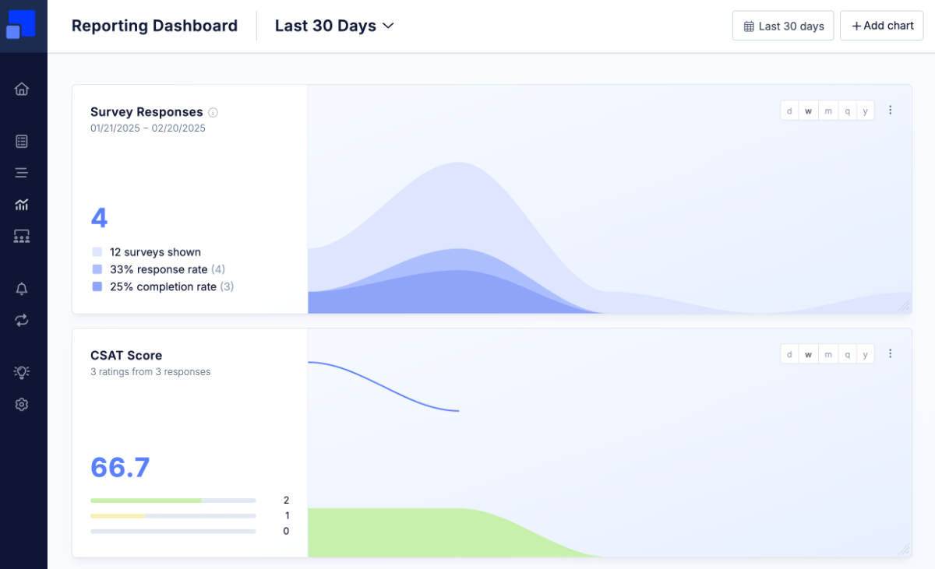The width and height of the screenshot is (935, 569).
Task: Open the three-dot menu on the Survey Responses chart
Action: click(891, 111)
